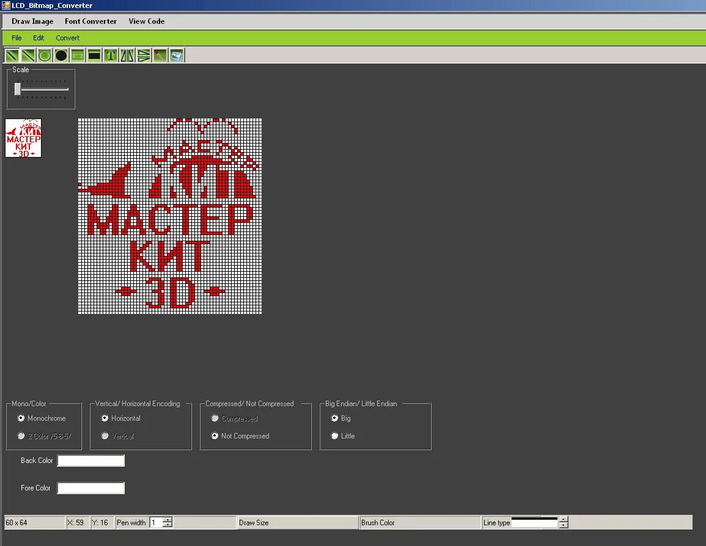Click the X: 59 coordinate readout
The width and height of the screenshot is (706, 546).
(78, 523)
